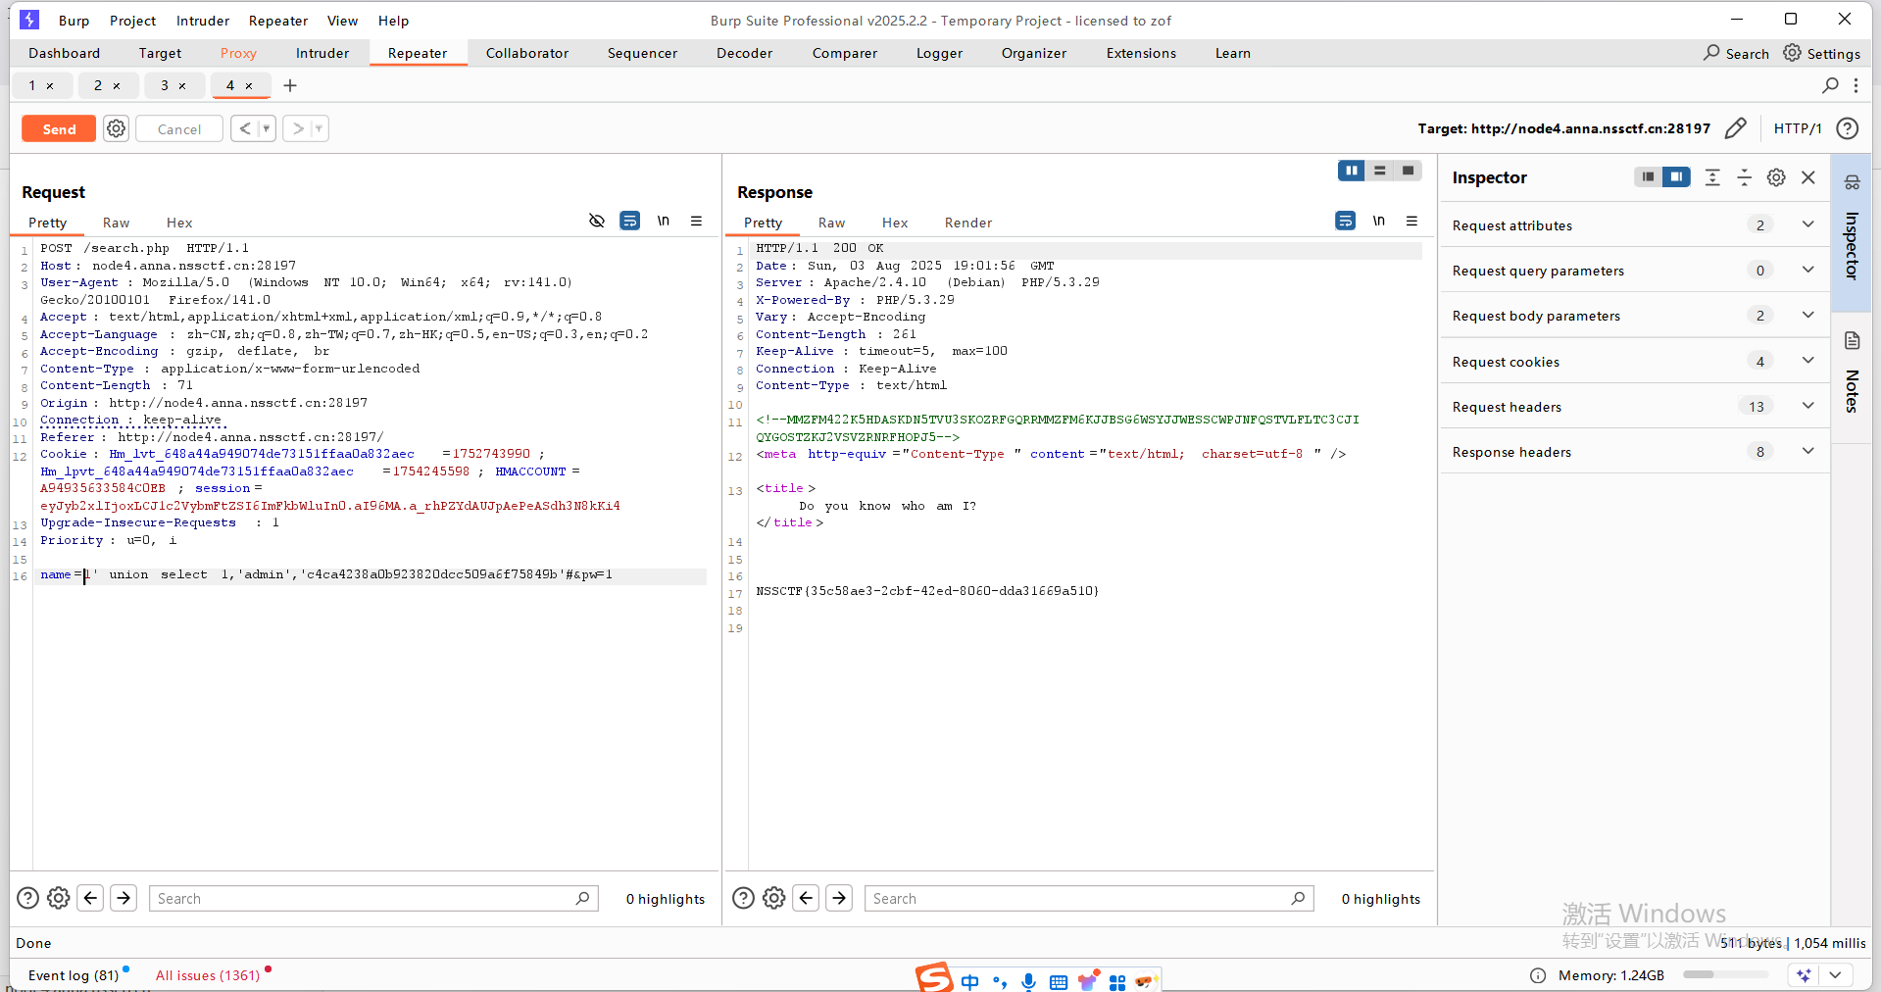The image size is (1881, 992).
Task: Toggle line wrap in Response viewer
Action: (1345, 221)
